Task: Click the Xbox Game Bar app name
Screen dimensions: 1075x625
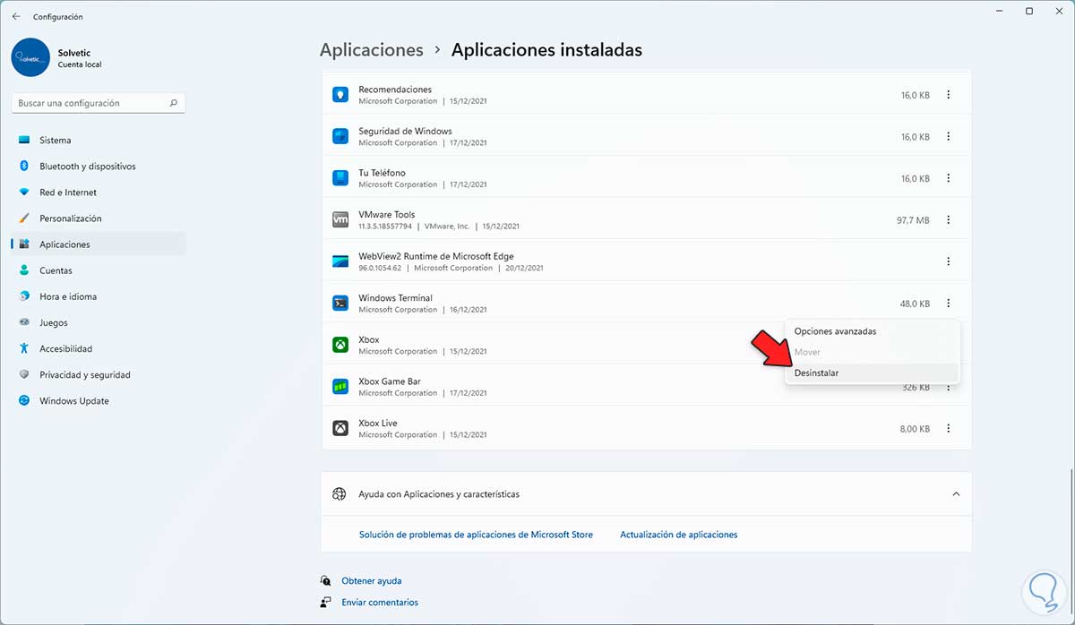Action: (390, 381)
